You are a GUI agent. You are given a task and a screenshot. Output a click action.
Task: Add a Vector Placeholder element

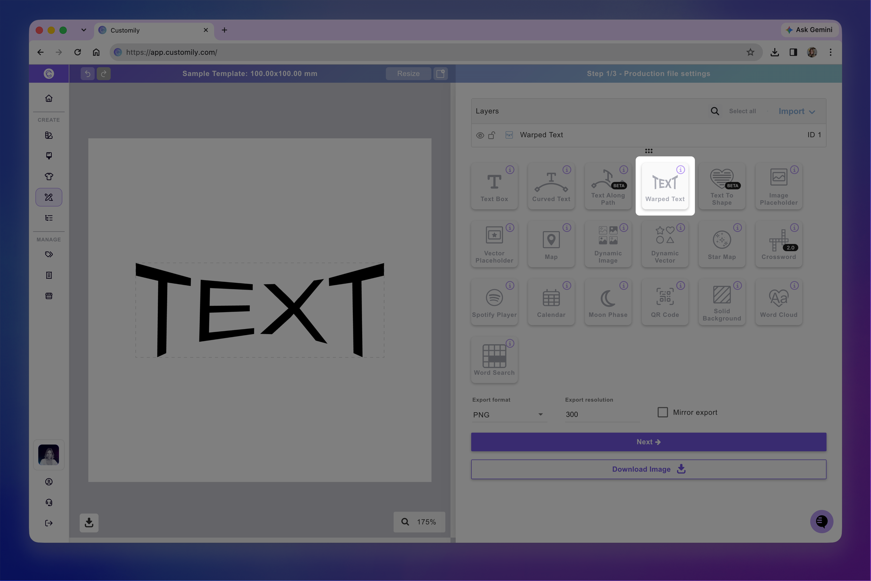[x=494, y=244]
